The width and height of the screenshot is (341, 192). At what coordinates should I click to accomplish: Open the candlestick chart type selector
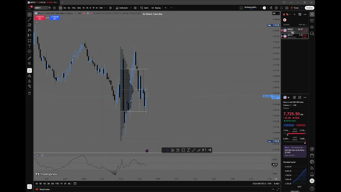pyautogui.click(x=111, y=8)
